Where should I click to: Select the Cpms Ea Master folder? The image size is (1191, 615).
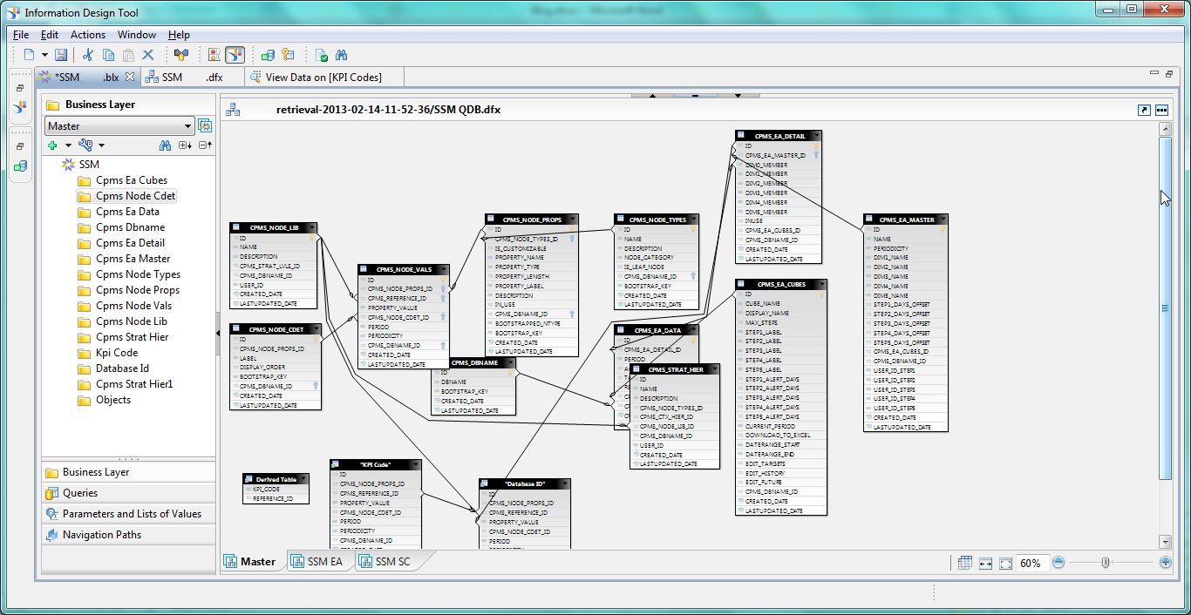tap(133, 259)
